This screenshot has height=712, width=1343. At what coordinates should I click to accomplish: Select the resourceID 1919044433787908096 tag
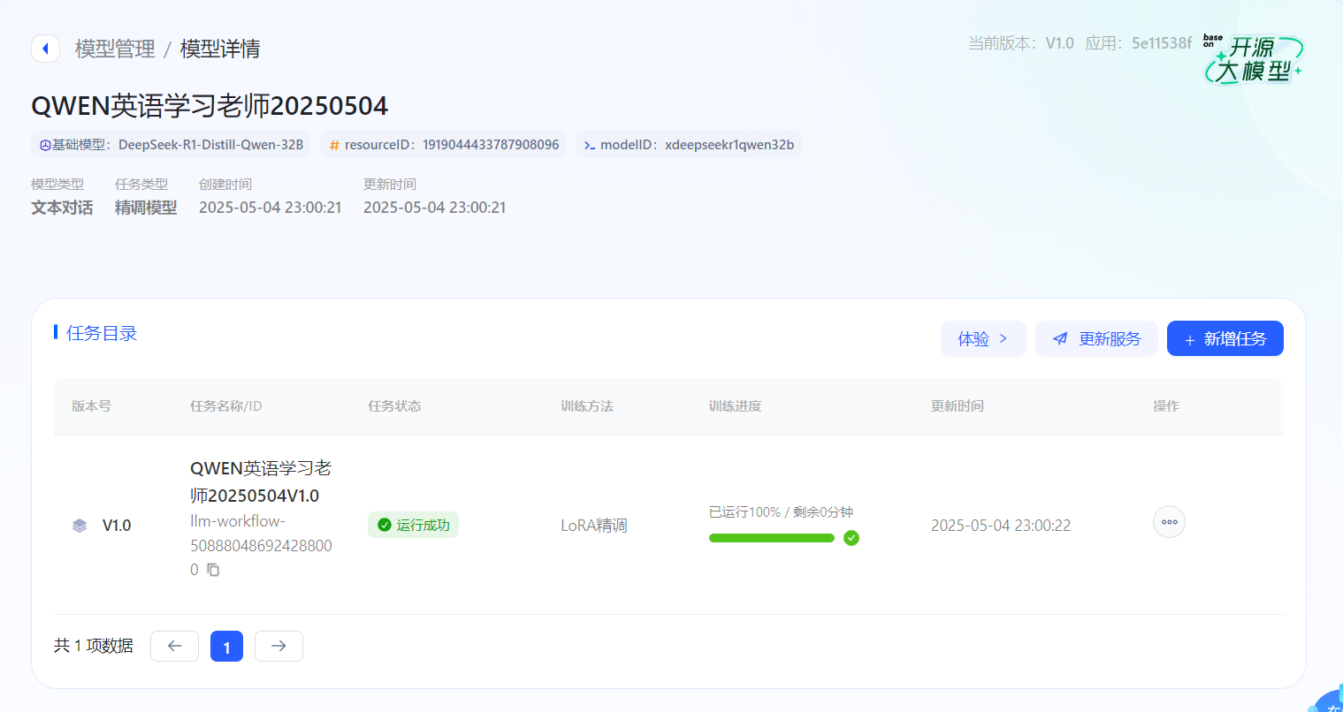(444, 145)
